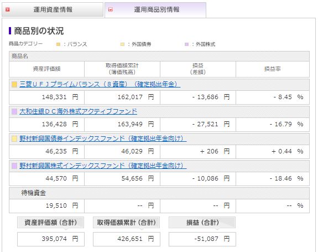Click the 取得価額累計（合計） label
318x252 pixels.
point(126,223)
